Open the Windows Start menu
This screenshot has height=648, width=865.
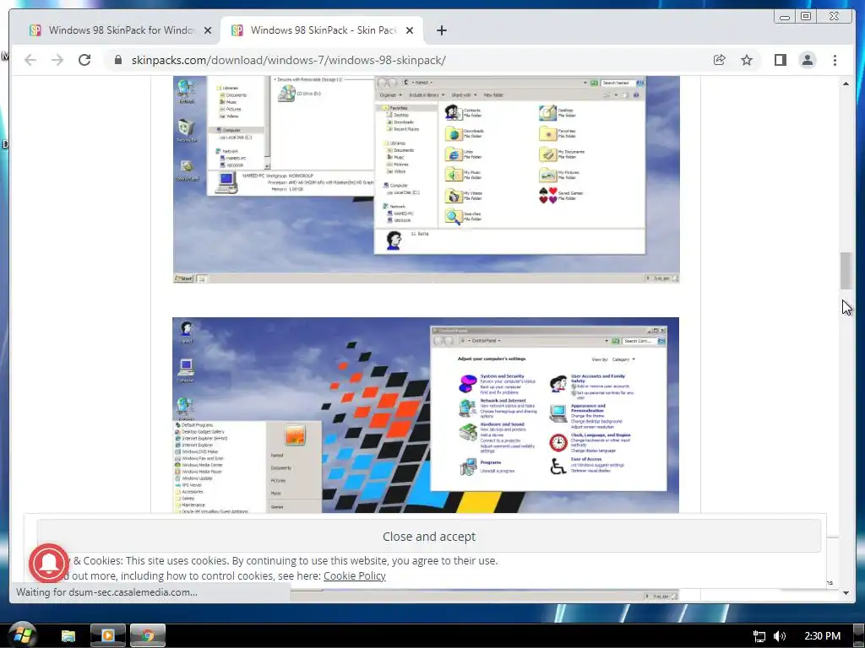pos(22,634)
